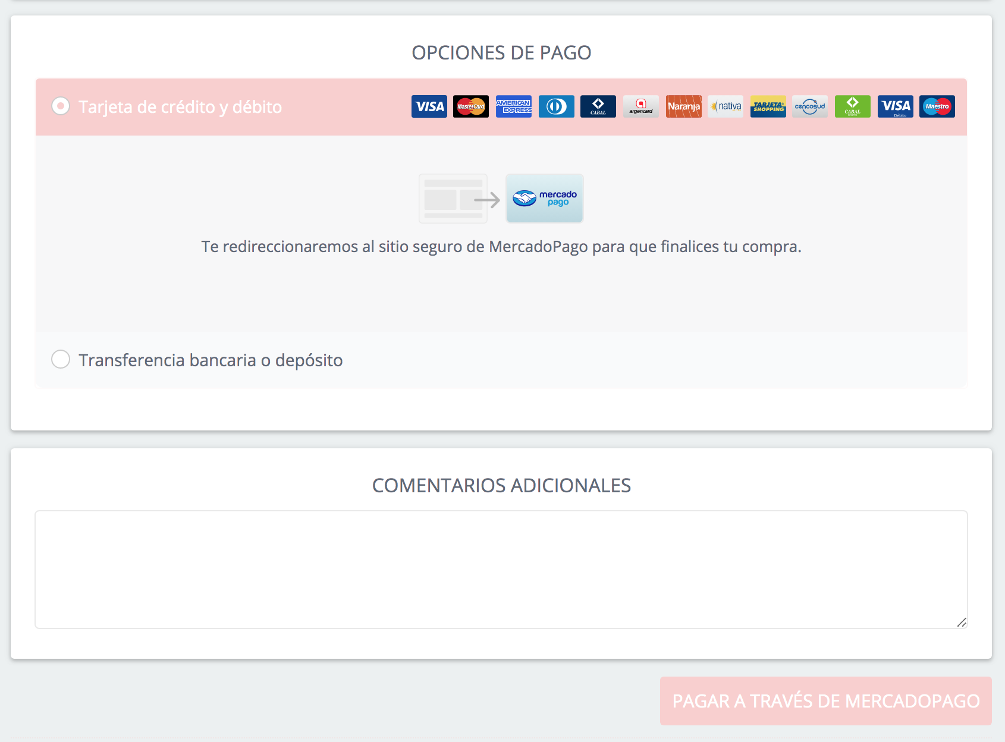
Task: Click the Maestro card icon
Action: coord(937,106)
